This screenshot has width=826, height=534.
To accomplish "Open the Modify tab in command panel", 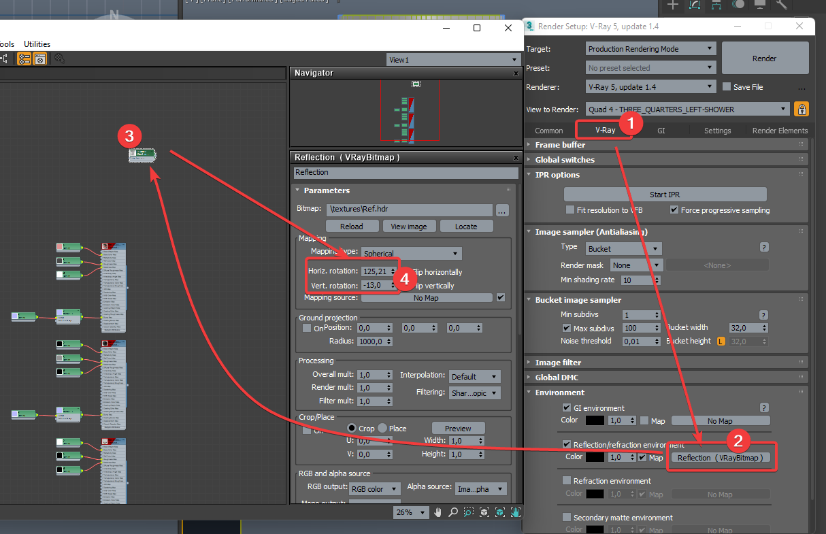I will [x=695, y=5].
